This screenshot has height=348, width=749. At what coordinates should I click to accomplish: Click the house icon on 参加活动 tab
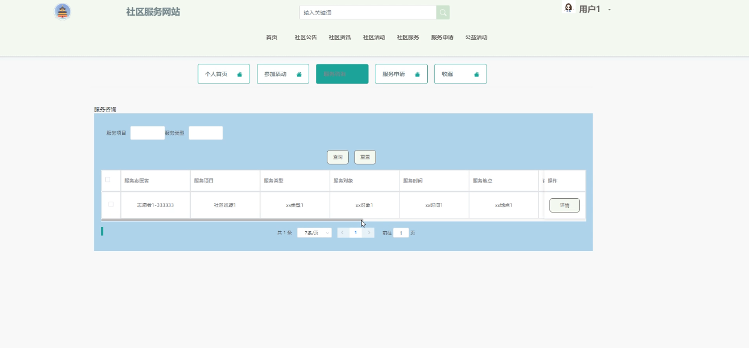(299, 75)
